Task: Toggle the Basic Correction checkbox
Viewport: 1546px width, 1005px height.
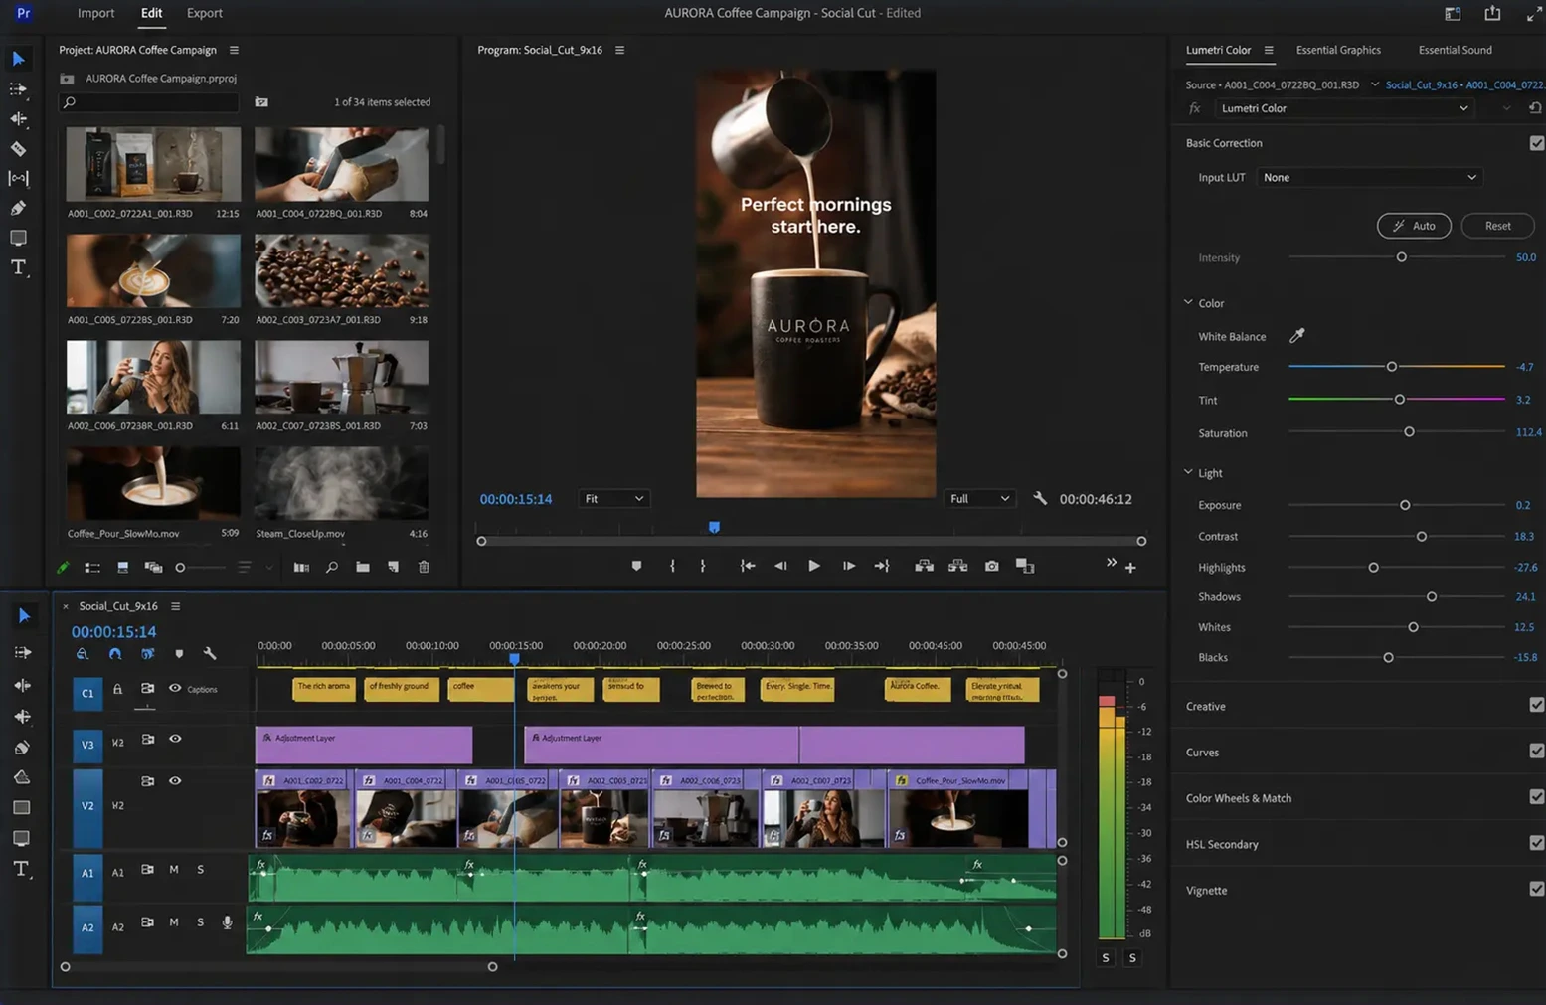Action: pos(1537,143)
